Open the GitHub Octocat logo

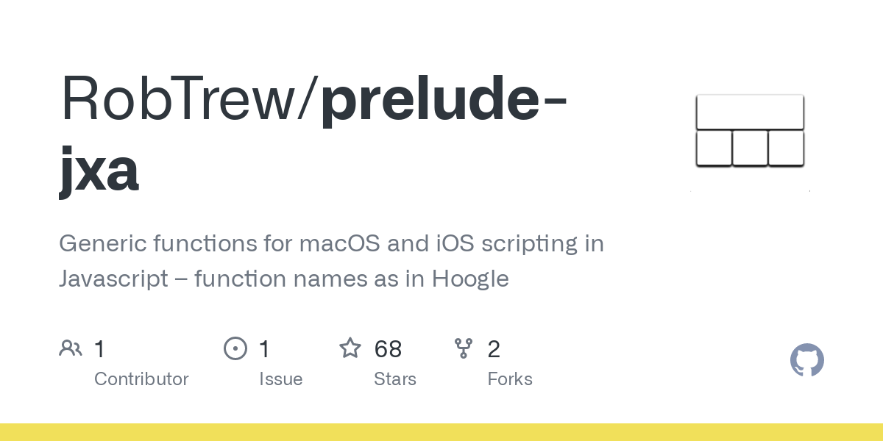pyautogui.click(x=807, y=361)
